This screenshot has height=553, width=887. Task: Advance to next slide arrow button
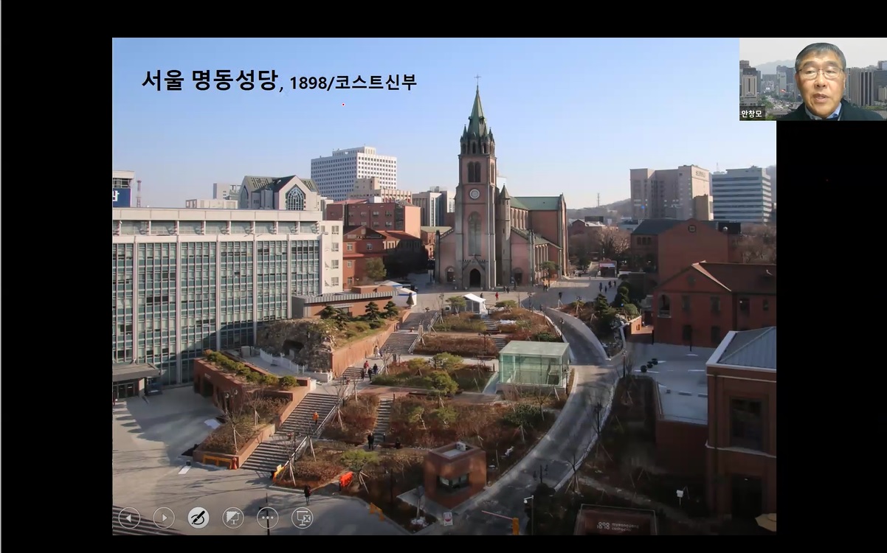coord(164,518)
